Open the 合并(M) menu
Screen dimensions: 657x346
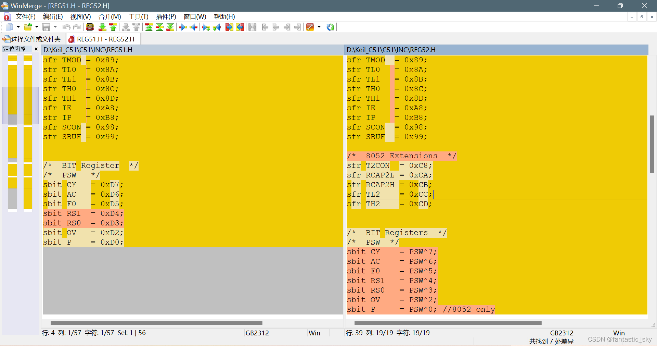tap(110, 17)
